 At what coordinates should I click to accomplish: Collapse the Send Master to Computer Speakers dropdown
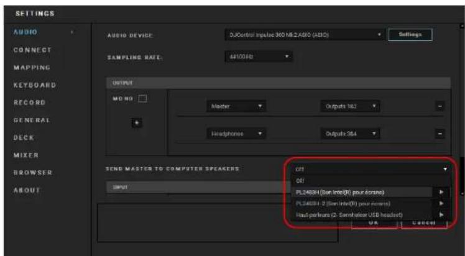pyautogui.click(x=371, y=169)
